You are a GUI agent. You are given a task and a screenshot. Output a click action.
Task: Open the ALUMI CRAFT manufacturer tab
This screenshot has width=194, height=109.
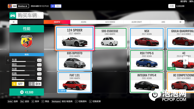pyautogui.click(x=137, y=22)
